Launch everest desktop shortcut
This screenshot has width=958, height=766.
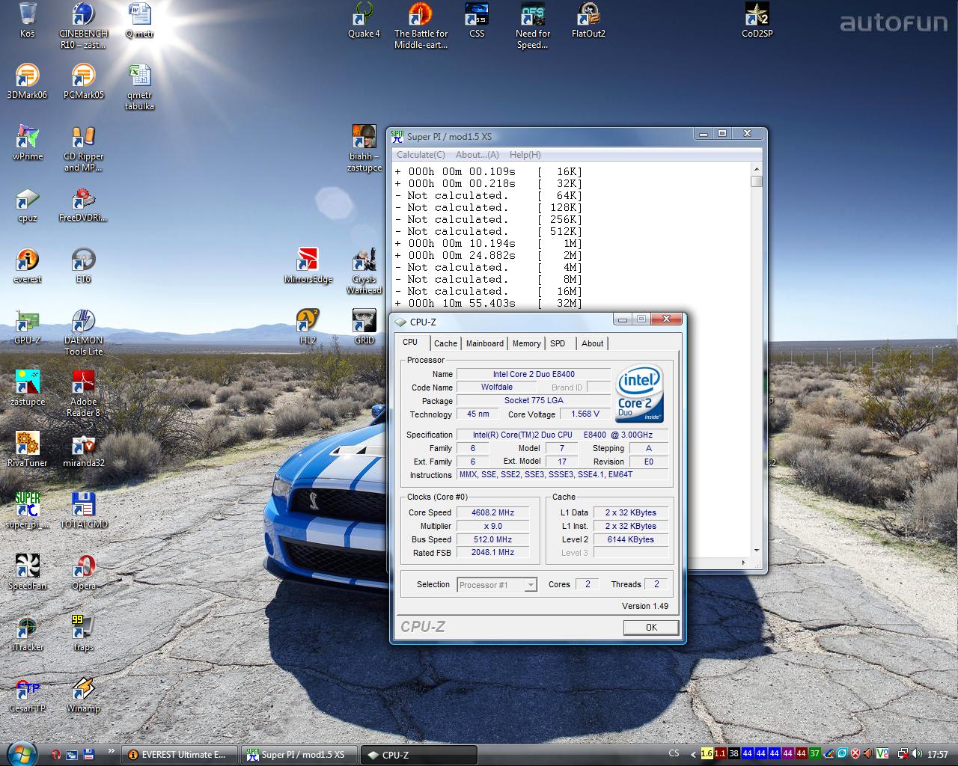(x=28, y=265)
